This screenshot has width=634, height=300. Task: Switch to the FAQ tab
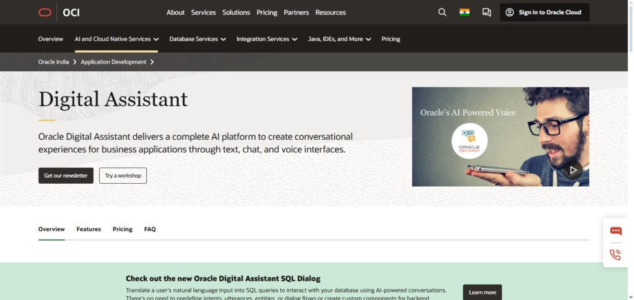tap(150, 229)
